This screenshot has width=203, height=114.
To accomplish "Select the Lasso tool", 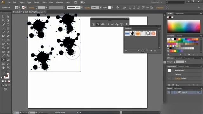I will pyautogui.click(x=8, y=21).
